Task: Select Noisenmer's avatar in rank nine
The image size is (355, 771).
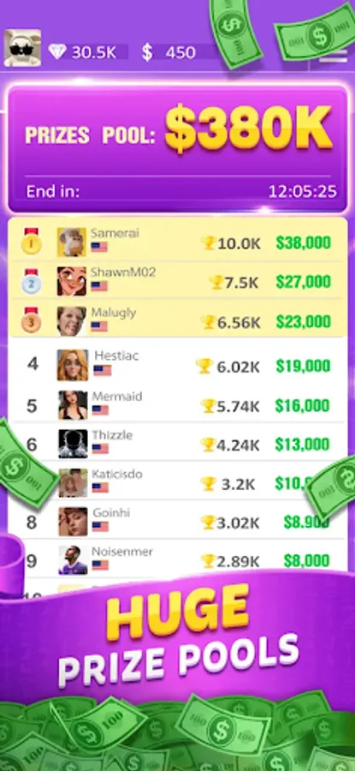Action: pos(74,560)
